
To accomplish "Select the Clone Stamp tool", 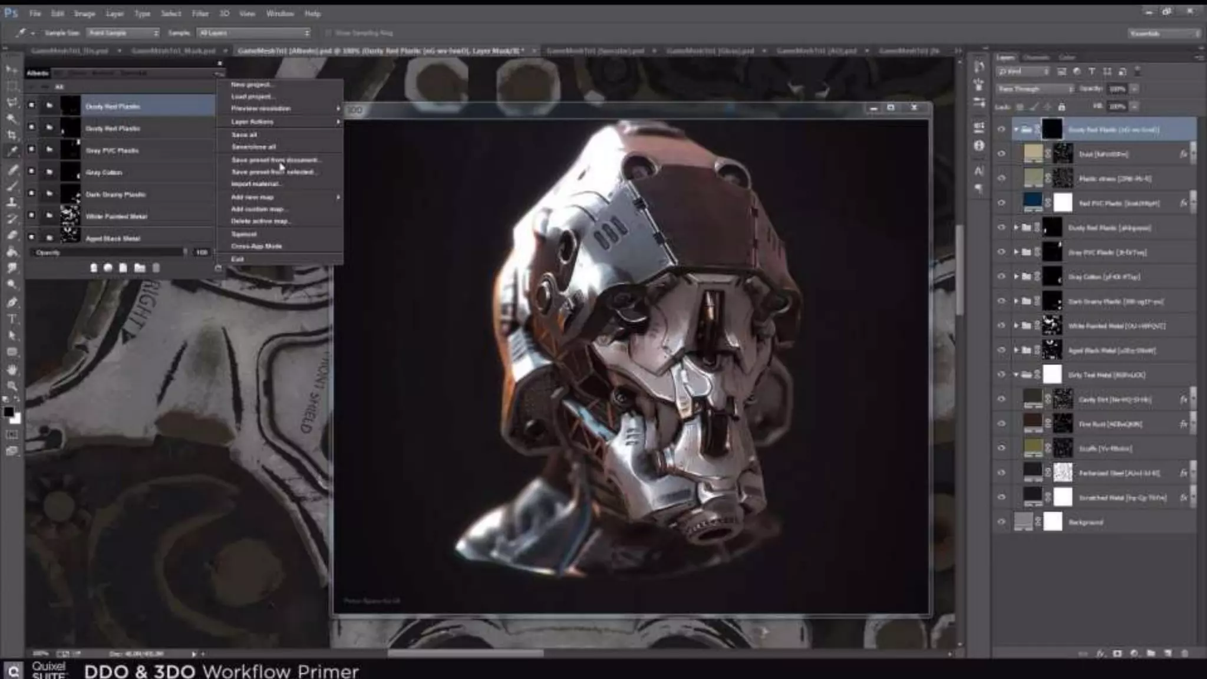I will tap(11, 202).
